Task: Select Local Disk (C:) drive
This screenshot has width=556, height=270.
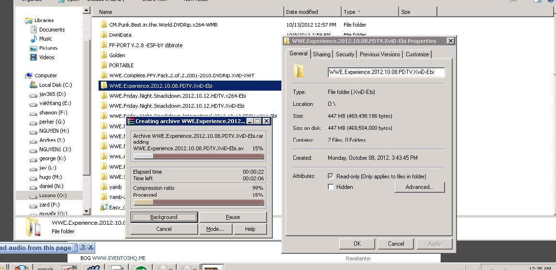Action: pyautogui.click(x=55, y=85)
